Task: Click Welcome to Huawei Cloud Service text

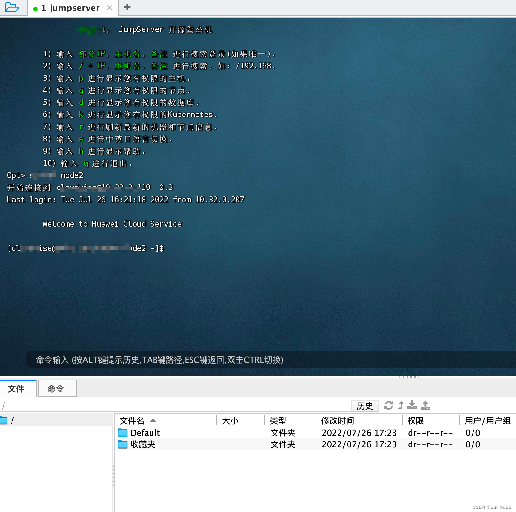Action: (x=112, y=224)
